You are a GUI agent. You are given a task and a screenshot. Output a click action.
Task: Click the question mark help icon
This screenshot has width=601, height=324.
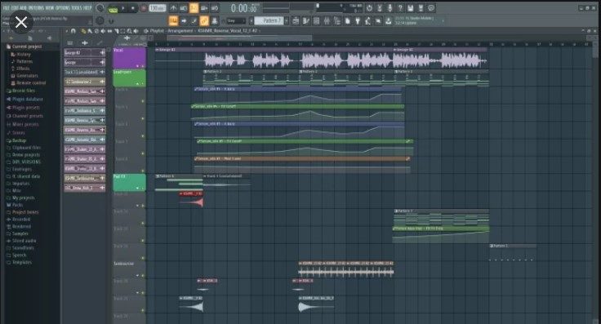coord(400,7)
